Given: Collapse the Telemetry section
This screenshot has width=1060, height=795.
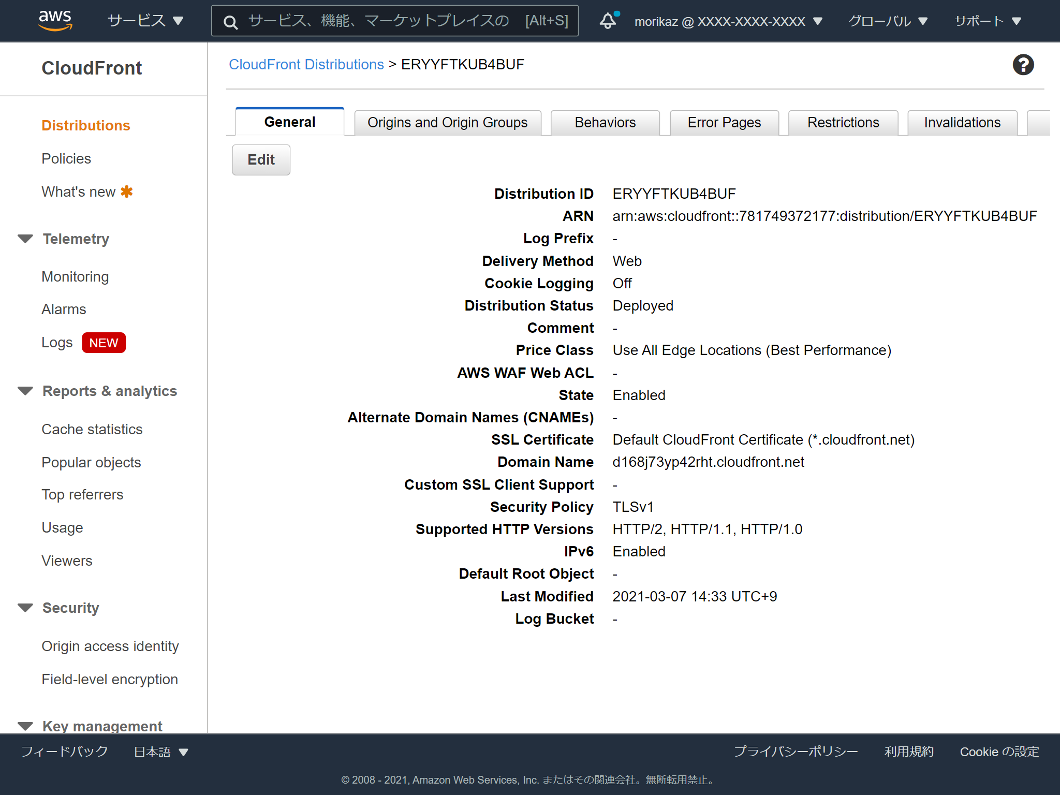Looking at the screenshot, I should [x=25, y=239].
